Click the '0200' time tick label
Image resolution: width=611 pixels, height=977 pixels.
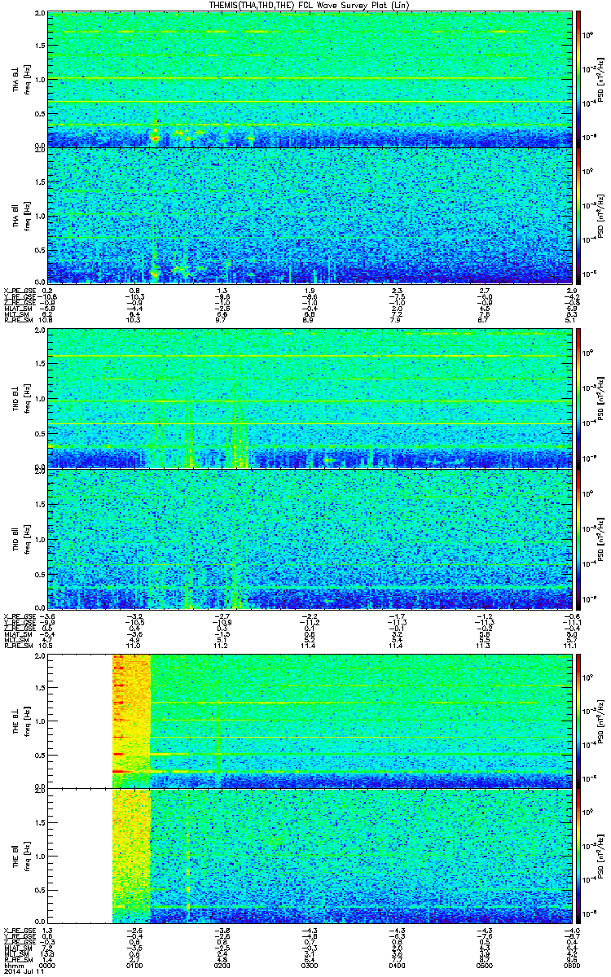(x=222, y=966)
